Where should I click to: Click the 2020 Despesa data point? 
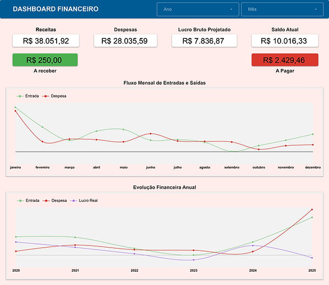(x=16, y=251)
